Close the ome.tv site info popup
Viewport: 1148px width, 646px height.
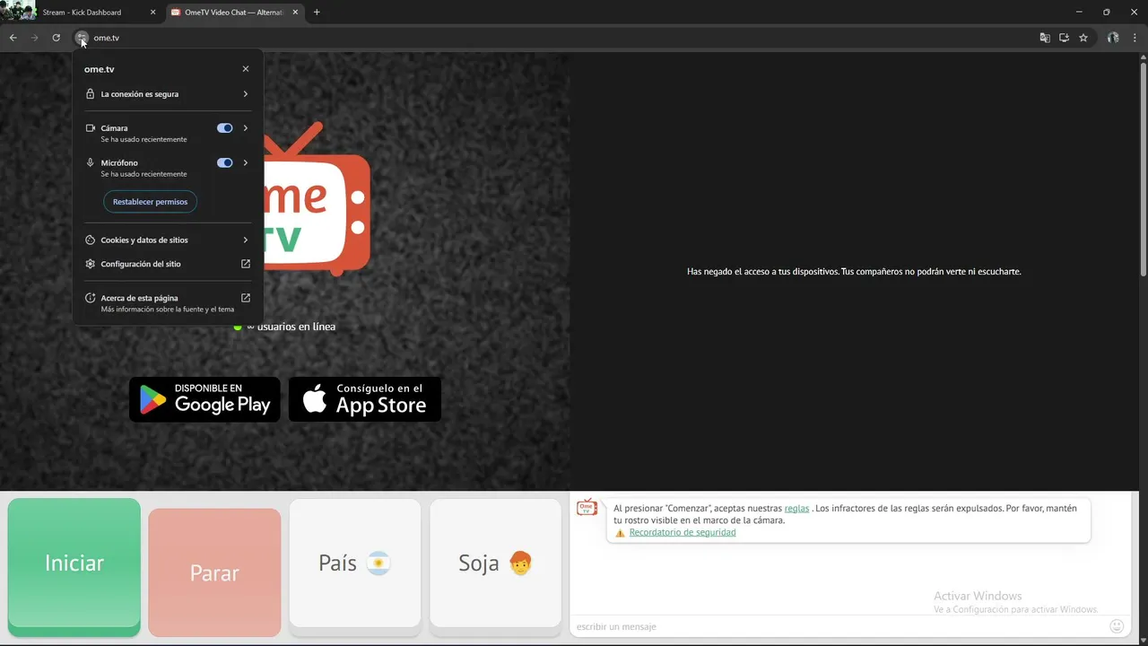pos(246,69)
